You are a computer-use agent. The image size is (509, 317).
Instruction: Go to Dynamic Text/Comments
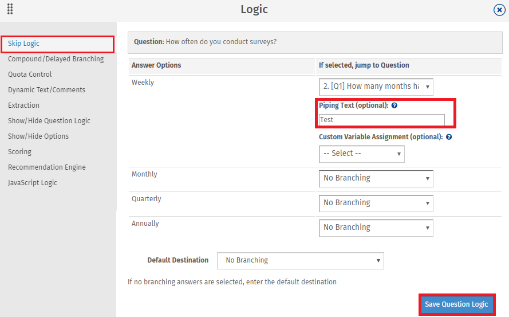pos(47,90)
